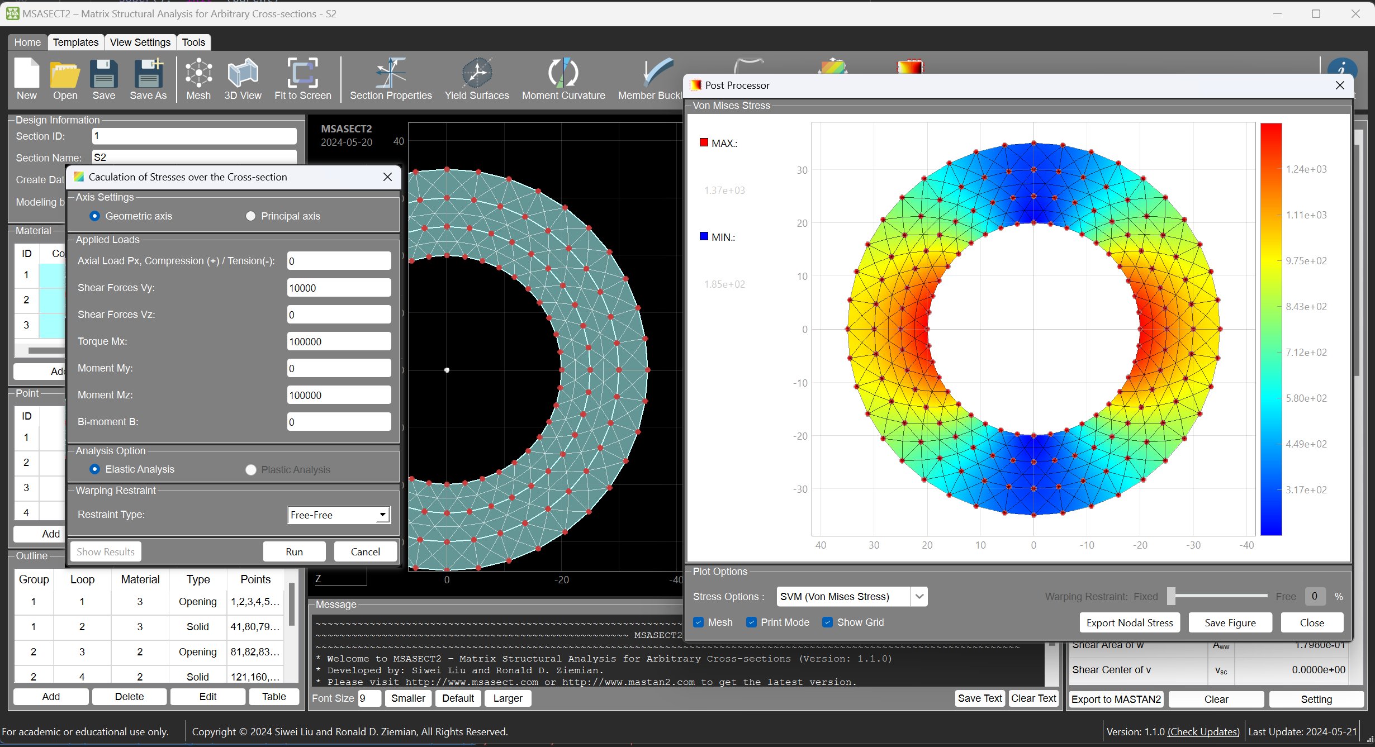1375x747 pixels.
Task: Generate mesh with the Mesh icon
Action: click(198, 79)
